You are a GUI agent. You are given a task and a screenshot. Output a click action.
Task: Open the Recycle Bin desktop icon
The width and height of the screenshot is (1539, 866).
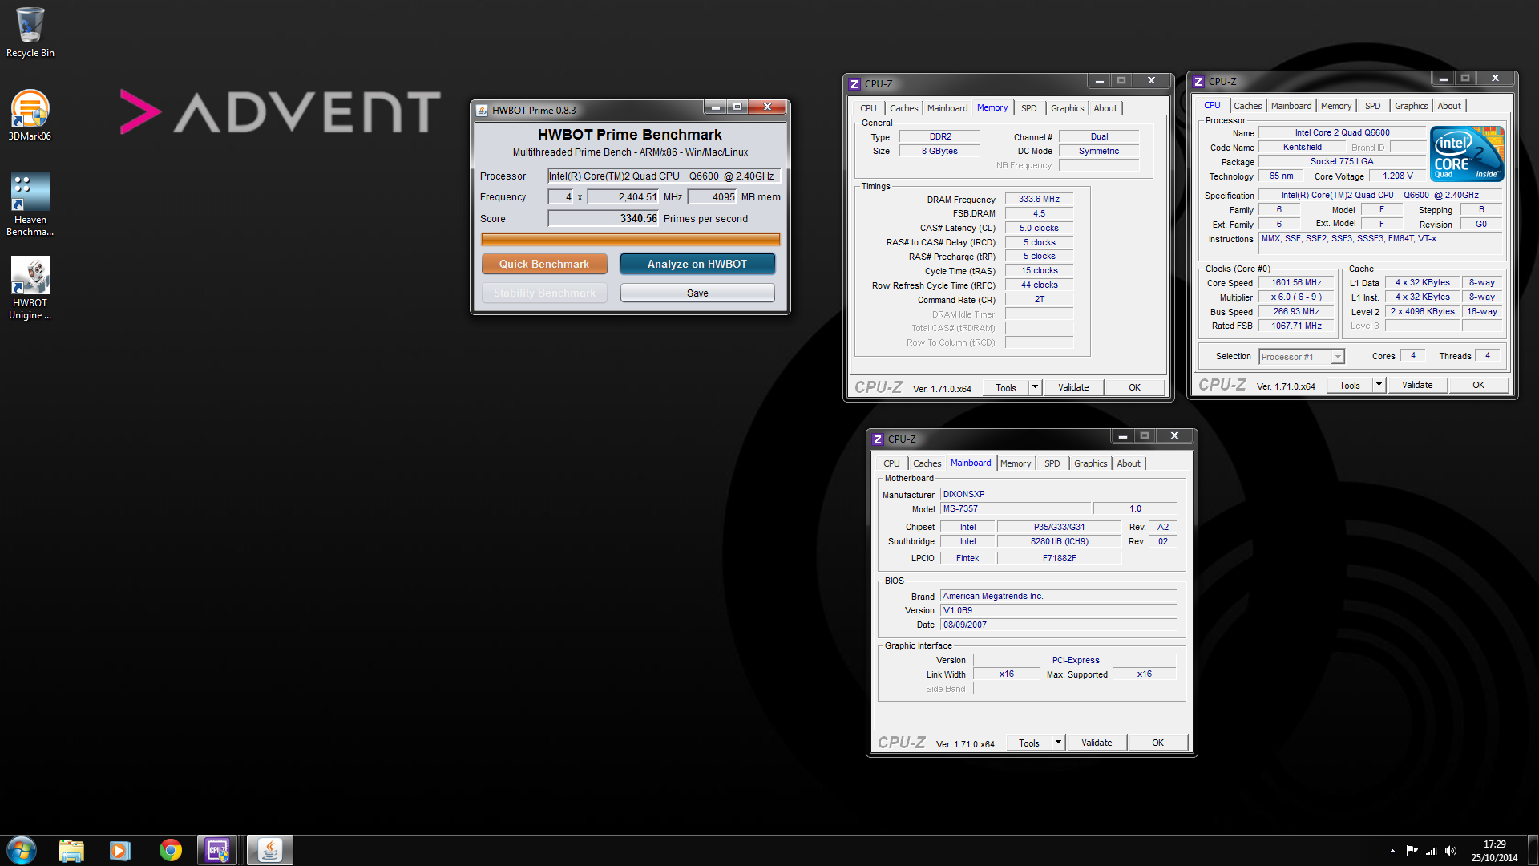(30, 33)
